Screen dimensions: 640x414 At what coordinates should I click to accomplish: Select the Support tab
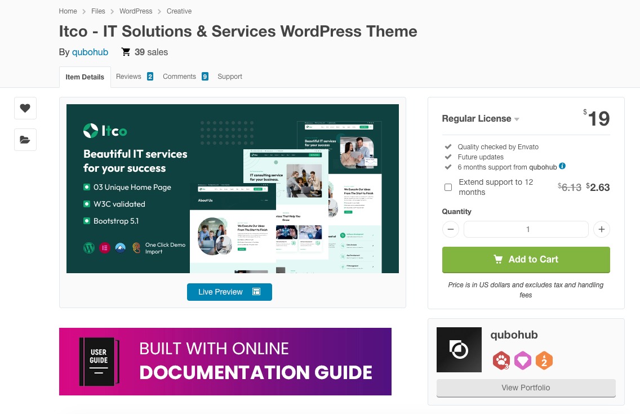pos(230,76)
